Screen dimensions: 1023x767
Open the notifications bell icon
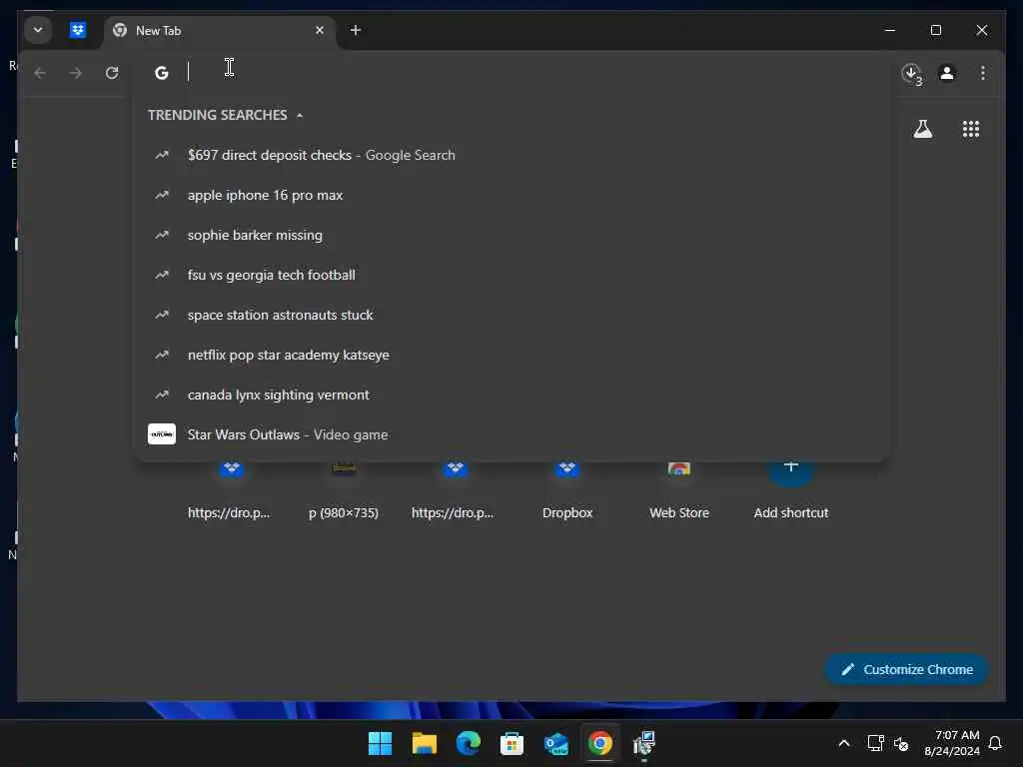995,743
